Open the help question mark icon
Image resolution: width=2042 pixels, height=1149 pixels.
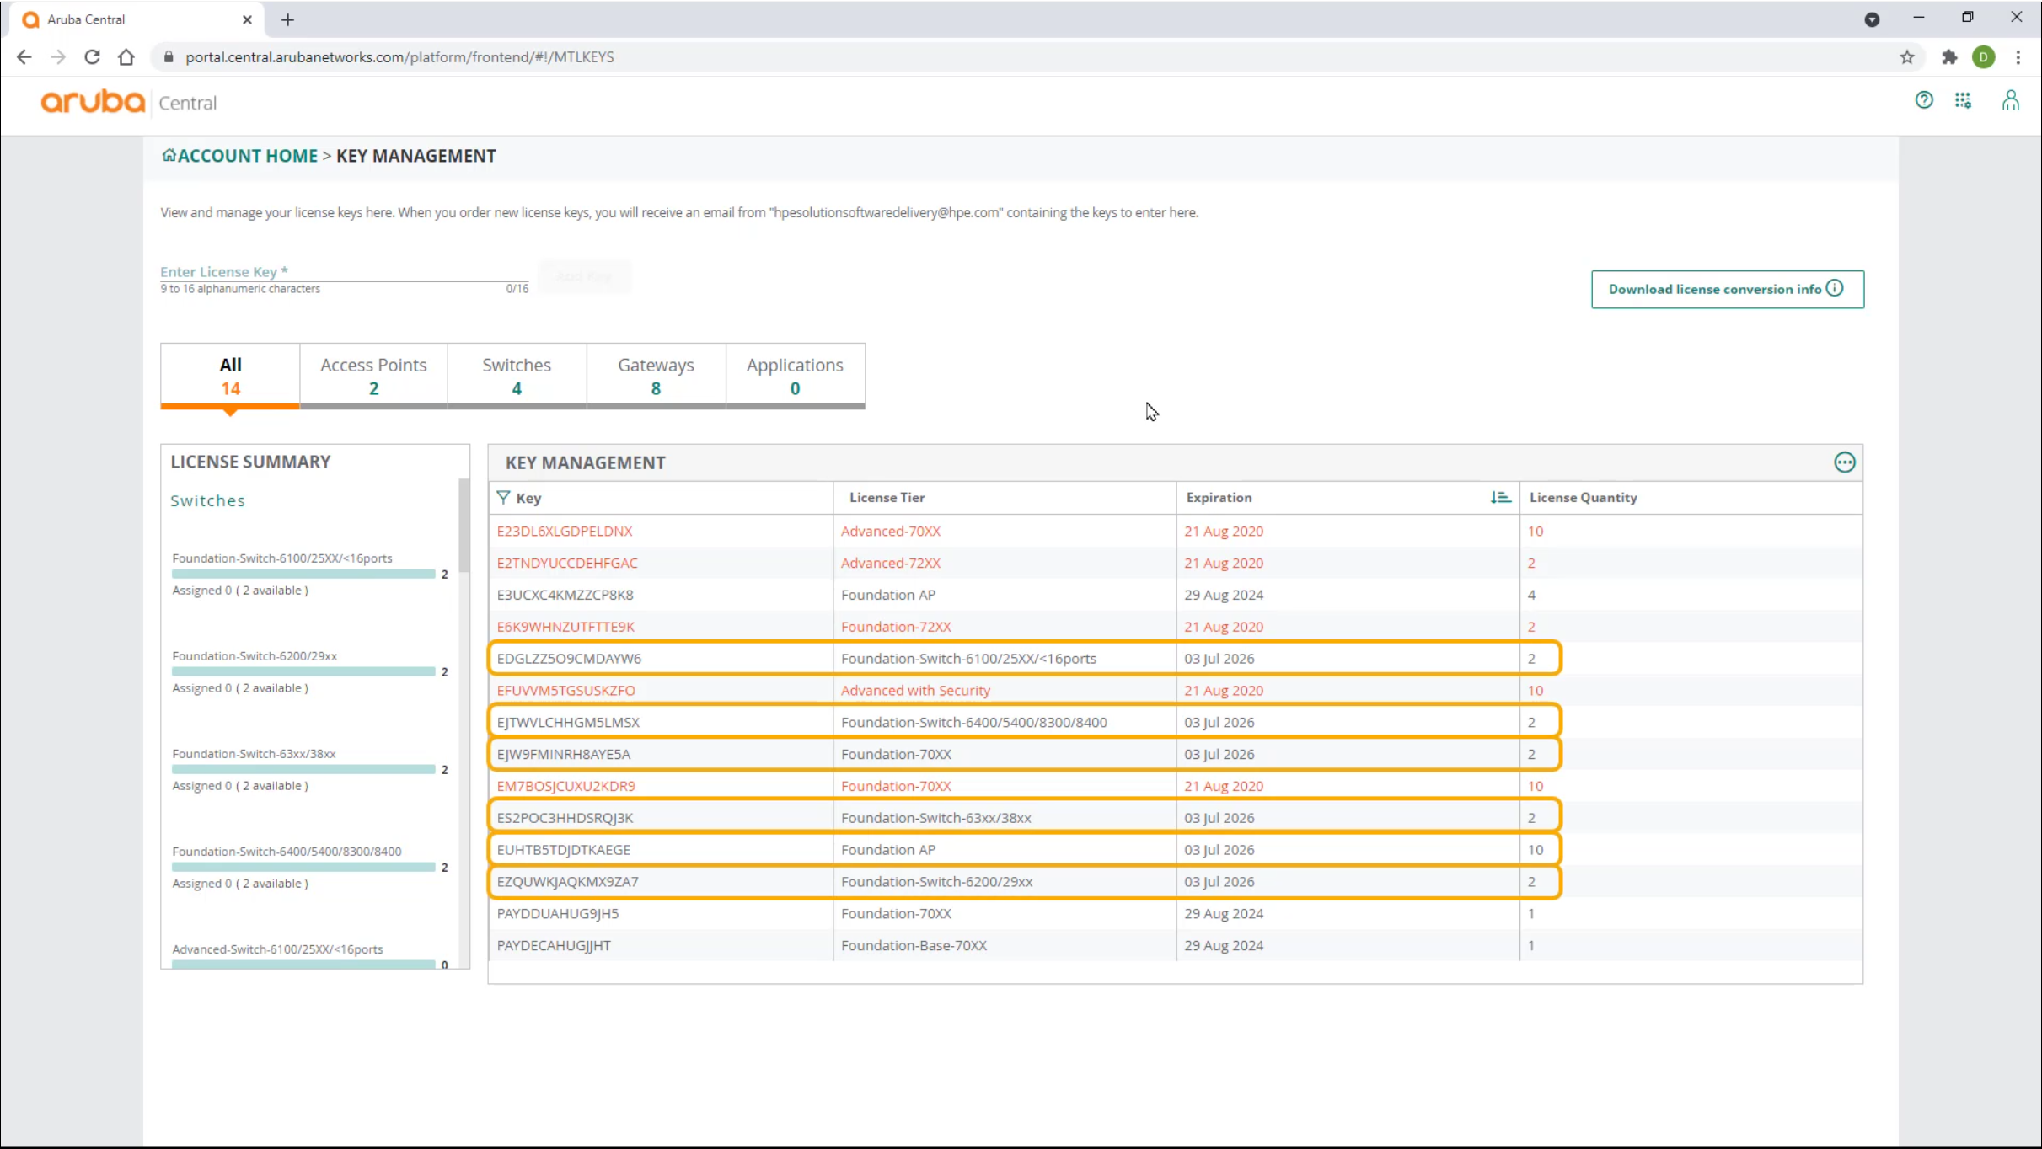coord(1924,100)
